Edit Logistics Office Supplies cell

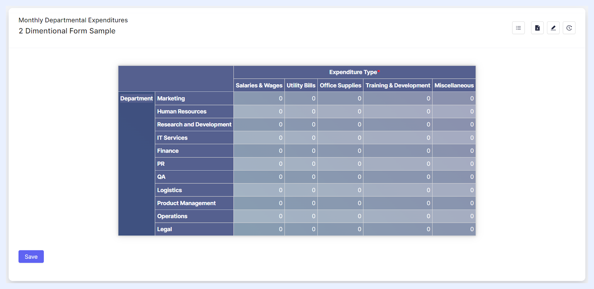pos(340,190)
